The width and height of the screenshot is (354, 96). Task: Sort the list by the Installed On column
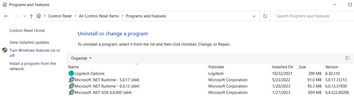[x=283, y=67]
